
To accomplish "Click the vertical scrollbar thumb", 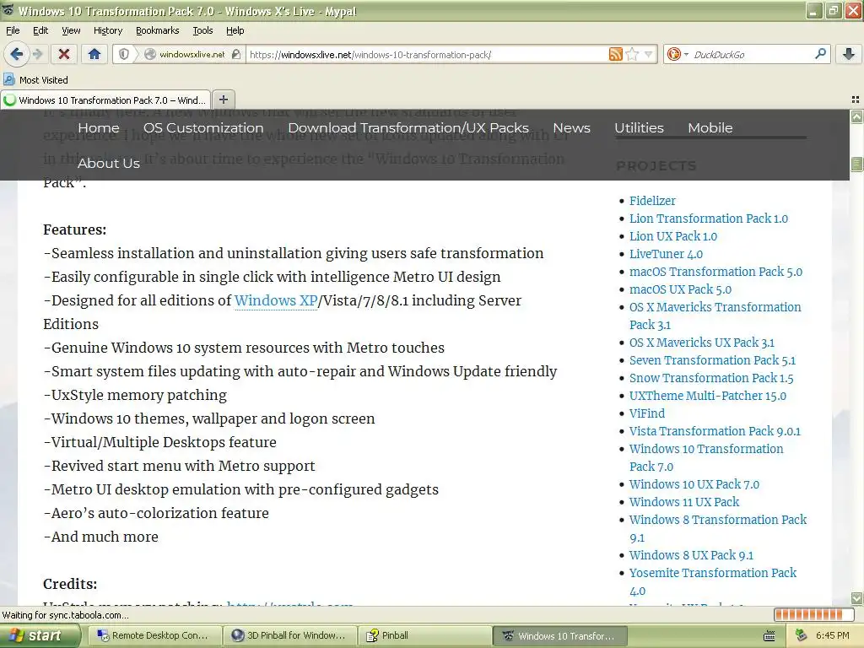I will 856,165.
